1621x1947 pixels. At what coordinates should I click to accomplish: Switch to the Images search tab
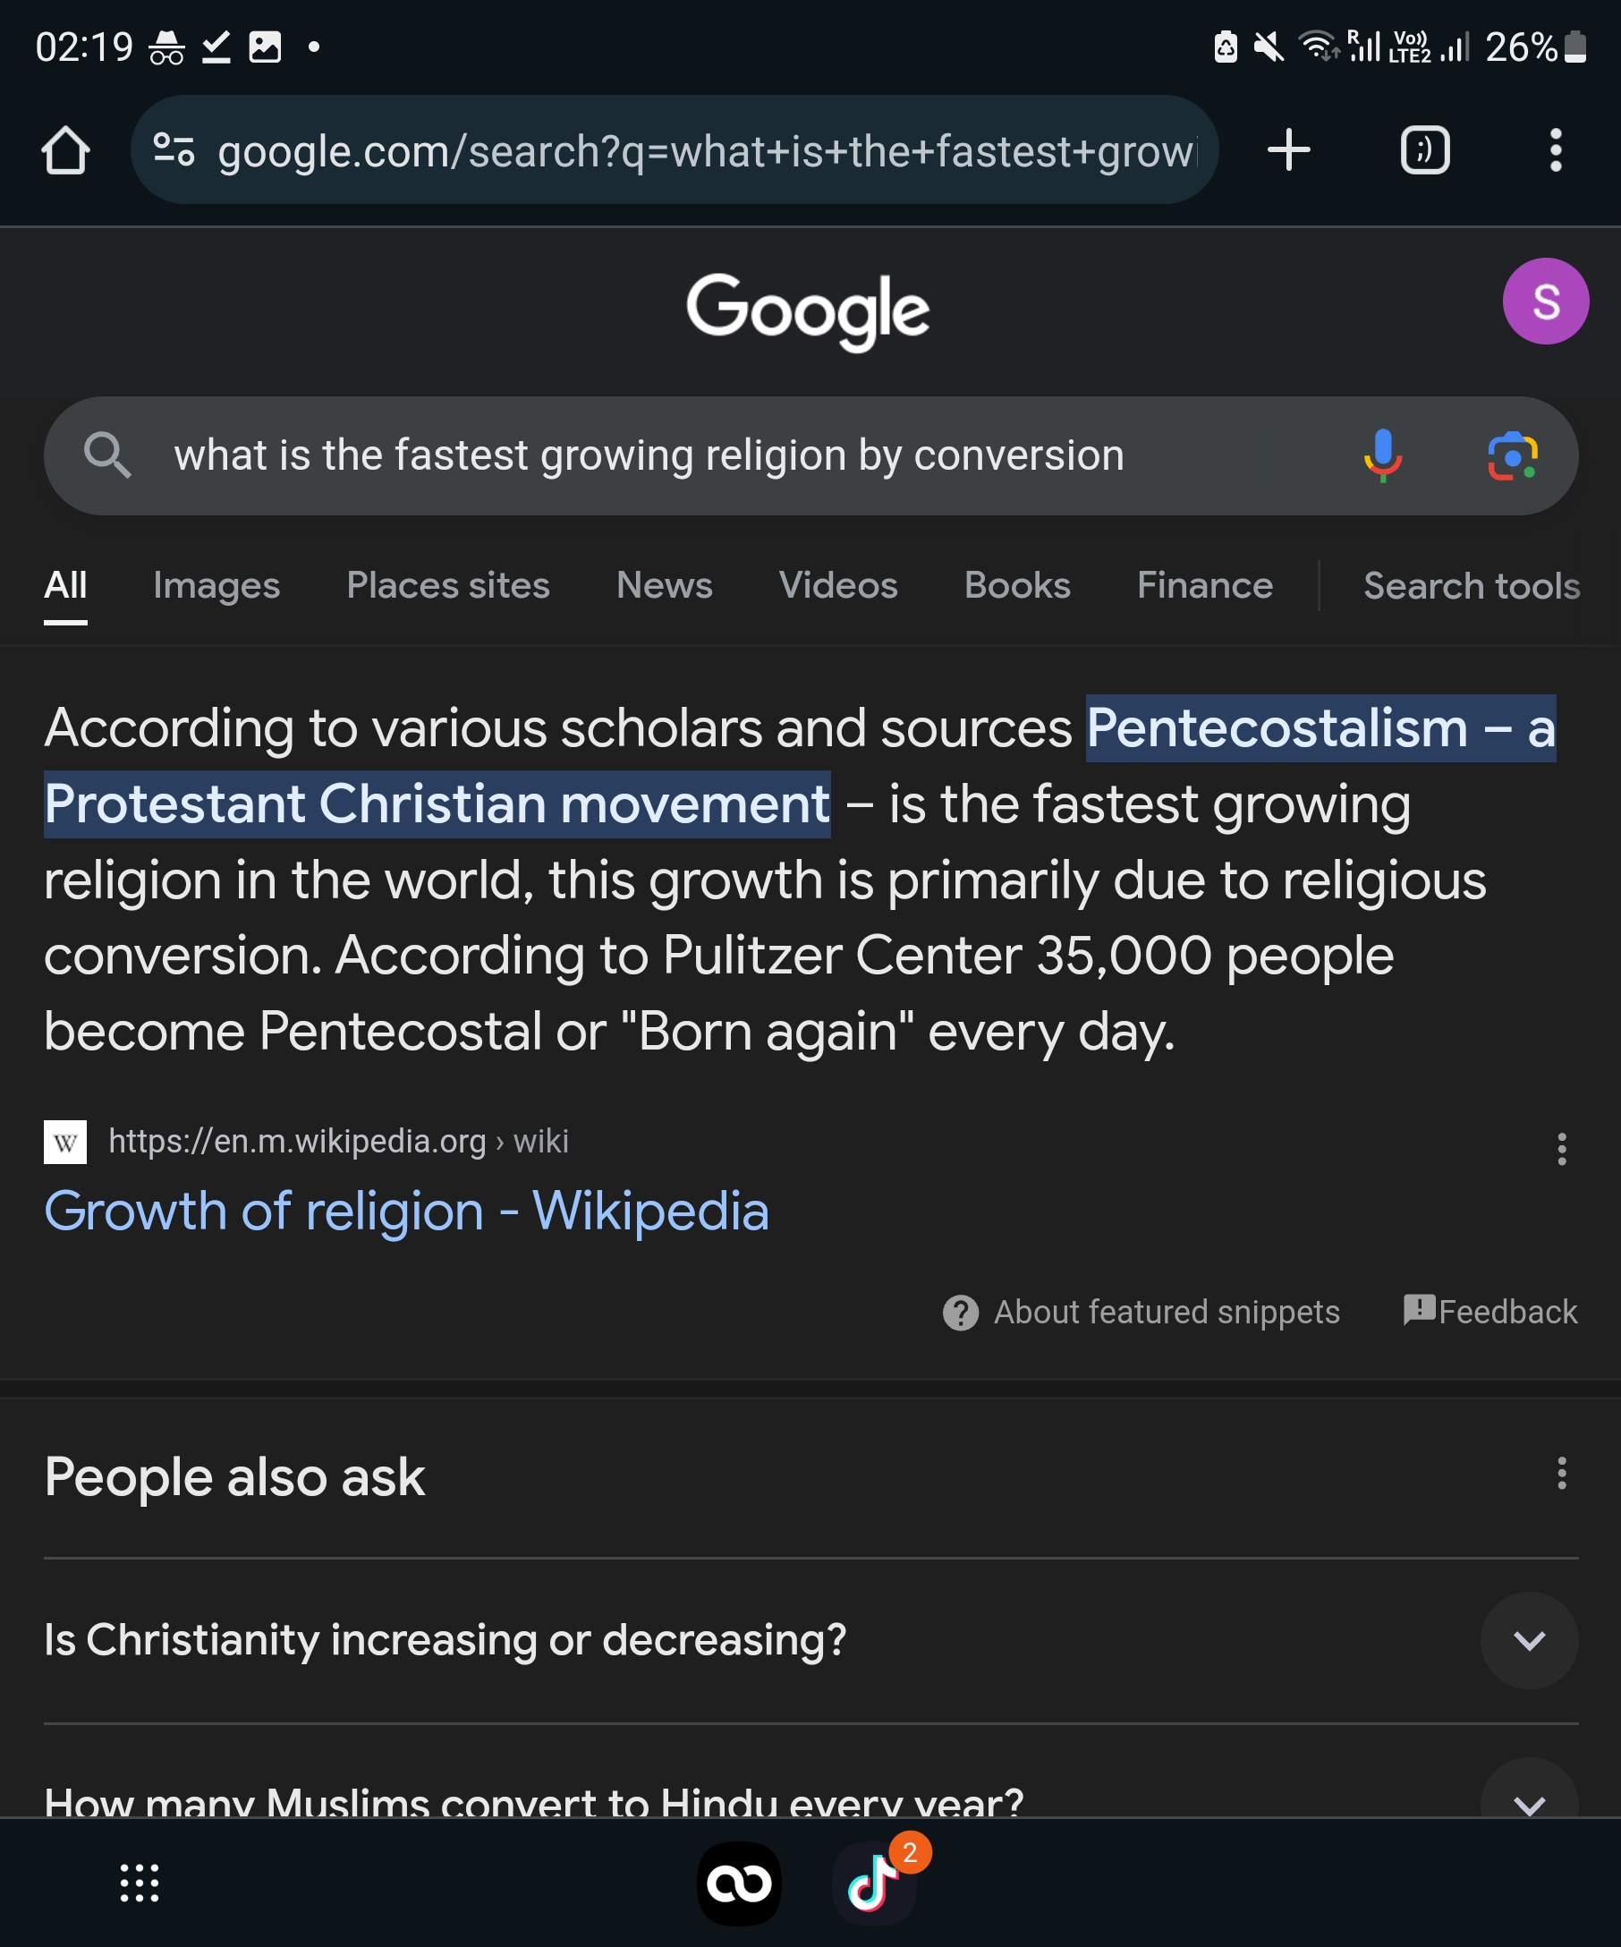216,585
